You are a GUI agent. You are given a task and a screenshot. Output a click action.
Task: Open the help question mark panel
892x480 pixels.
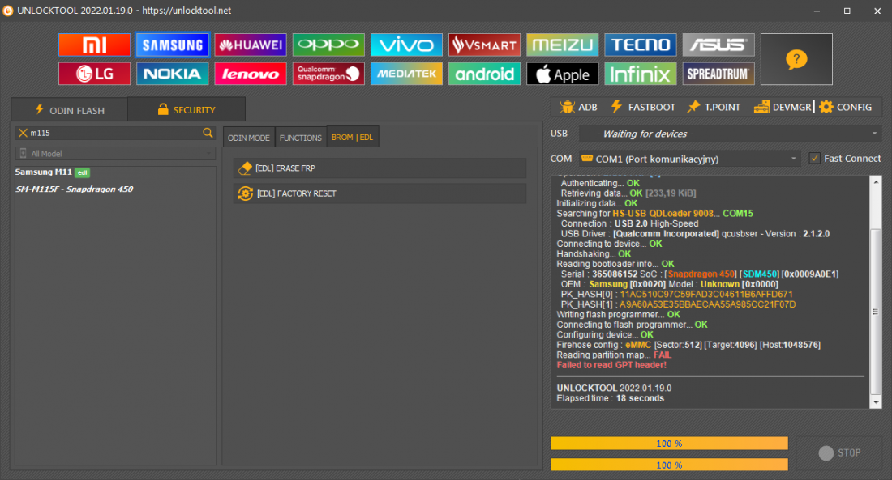tap(796, 59)
